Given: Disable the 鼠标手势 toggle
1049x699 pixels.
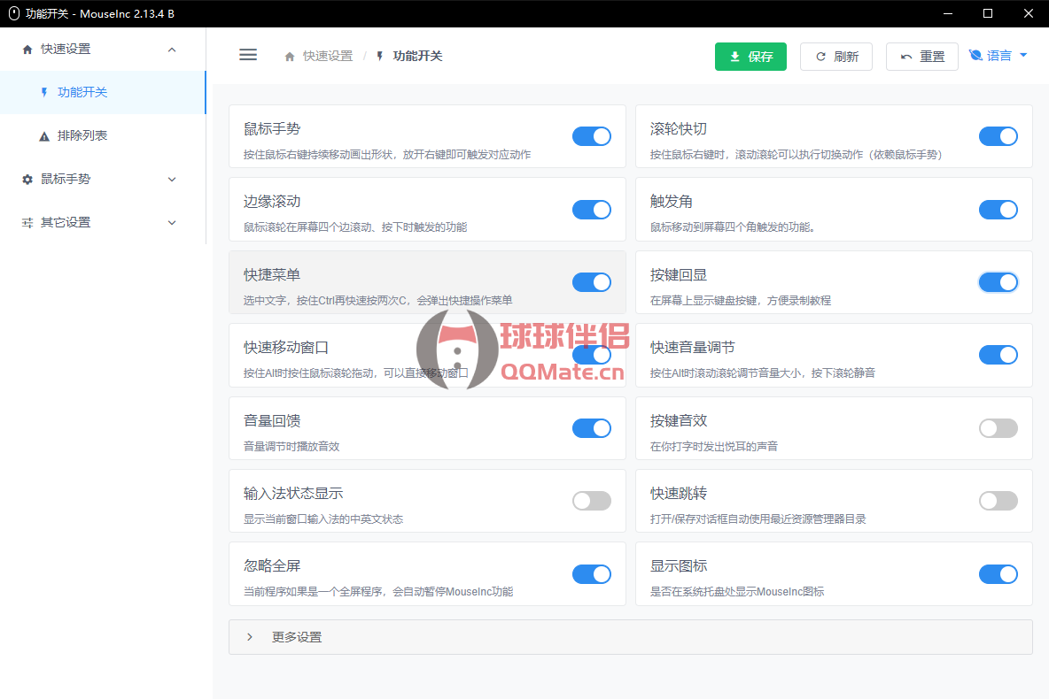Looking at the screenshot, I should point(591,136).
